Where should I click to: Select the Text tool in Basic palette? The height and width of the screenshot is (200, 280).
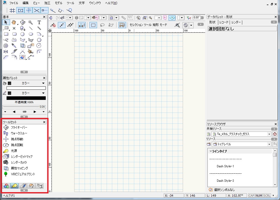click(x=39, y=22)
